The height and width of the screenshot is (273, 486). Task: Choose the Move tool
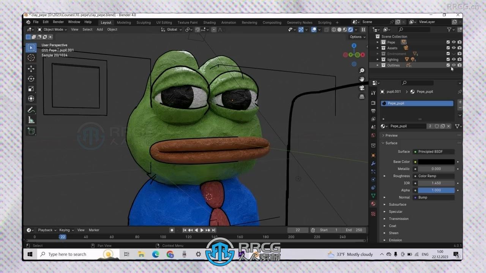pyautogui.click(x=31, y=69)
